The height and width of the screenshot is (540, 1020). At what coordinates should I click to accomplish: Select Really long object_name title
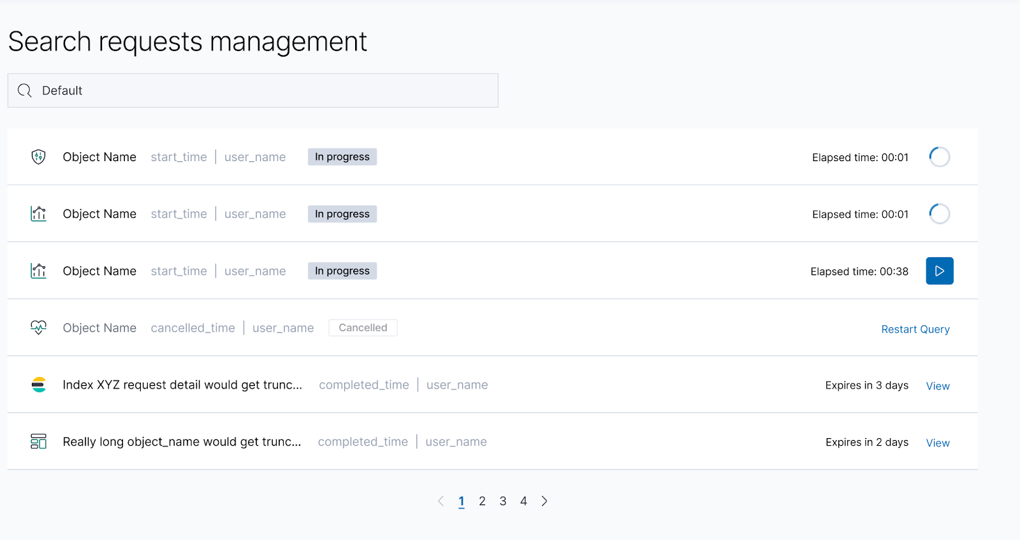[x=182, y=441]
